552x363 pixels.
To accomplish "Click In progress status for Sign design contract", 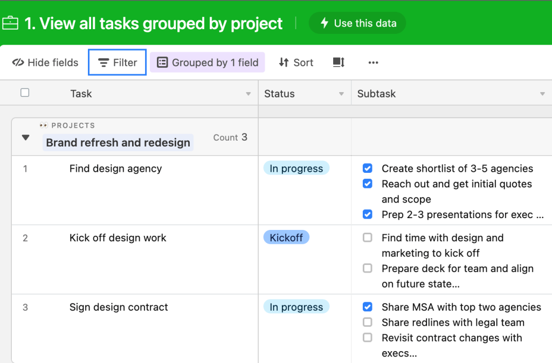I will 296,307.
